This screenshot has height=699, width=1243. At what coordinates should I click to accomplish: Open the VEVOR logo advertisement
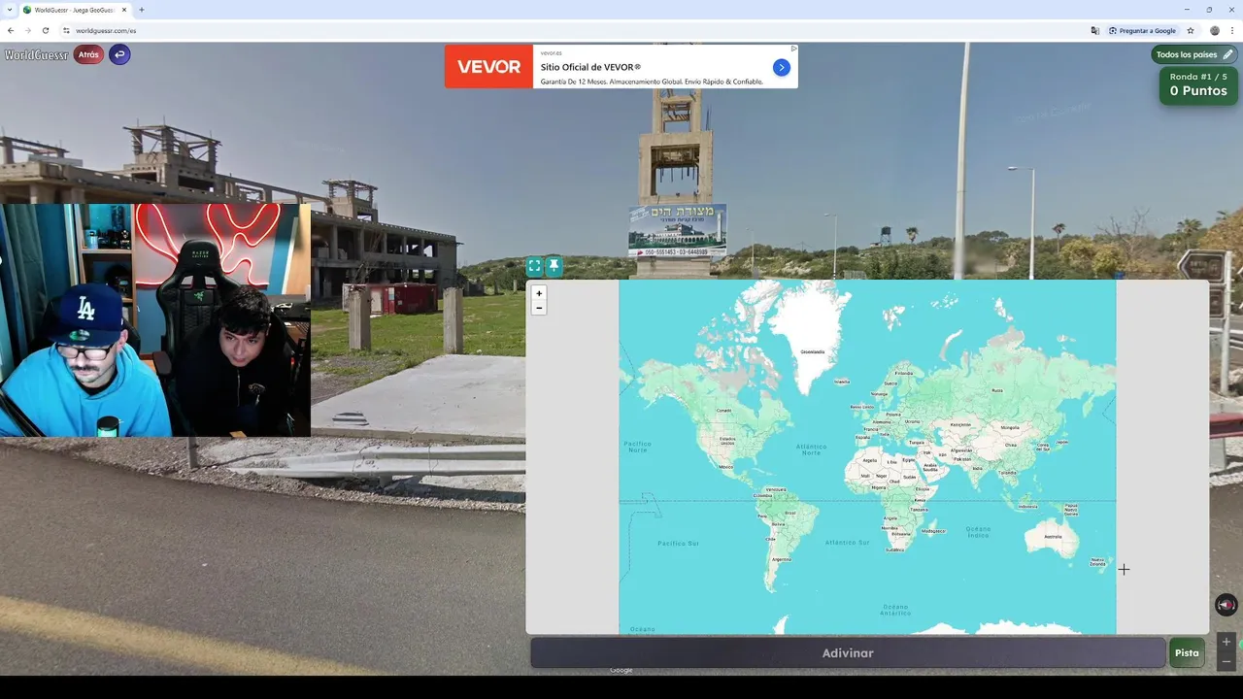(x=488, y=67)
